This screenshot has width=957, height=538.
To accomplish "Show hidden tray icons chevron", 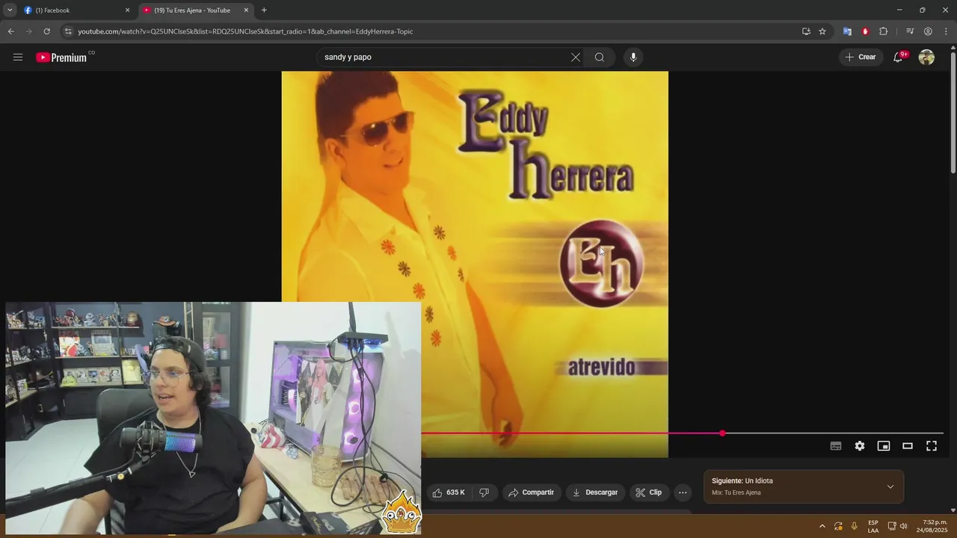I will (x=822, y=526).
